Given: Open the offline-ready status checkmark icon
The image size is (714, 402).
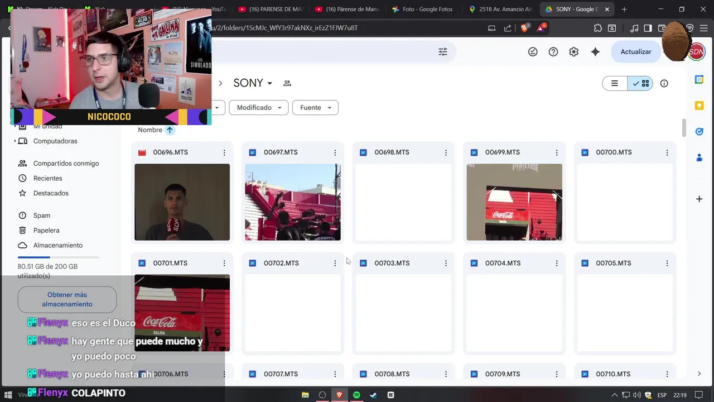Looking at the screenshot, I should click(533, 52).
